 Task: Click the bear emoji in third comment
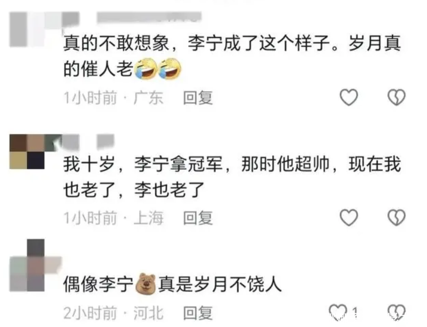146,284
